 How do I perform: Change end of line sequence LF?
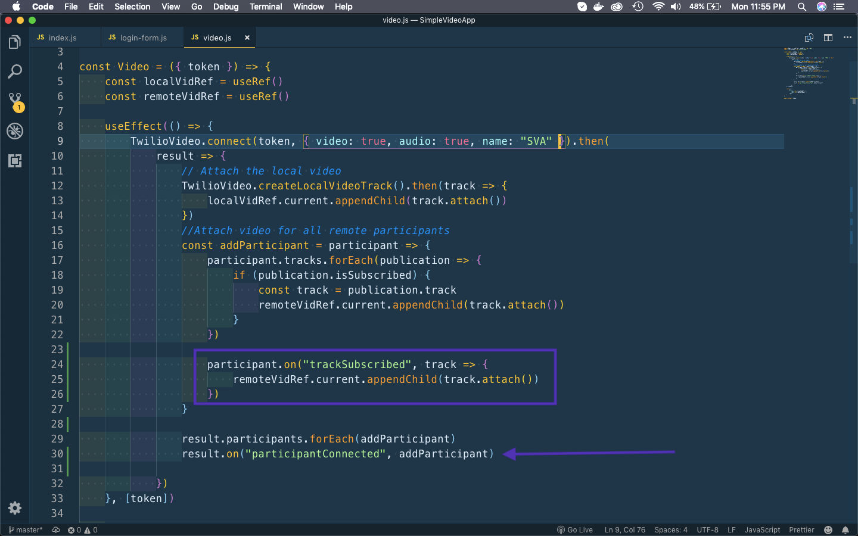pos(732,530)
